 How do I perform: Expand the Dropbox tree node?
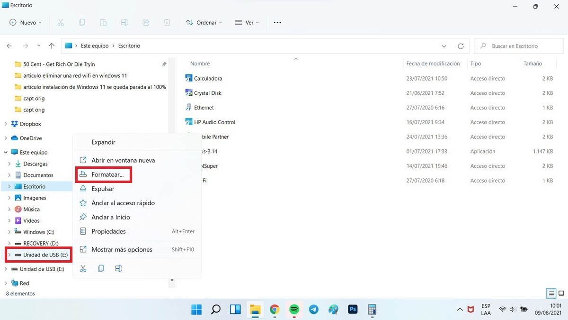point(6,124)
